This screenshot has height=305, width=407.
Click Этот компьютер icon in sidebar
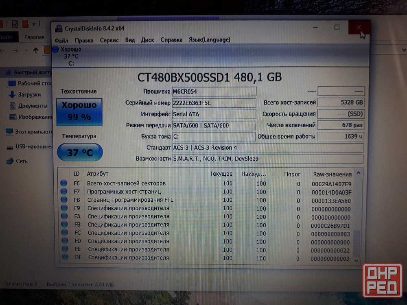point(9,132)
